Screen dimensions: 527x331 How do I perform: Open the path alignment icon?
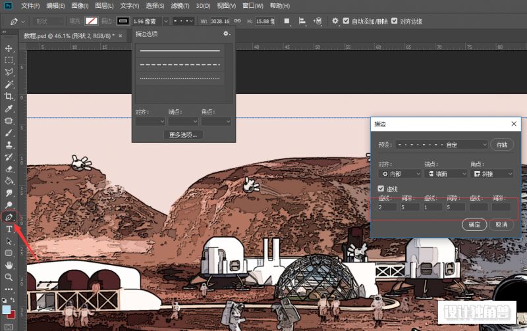(x=302, y=21)
